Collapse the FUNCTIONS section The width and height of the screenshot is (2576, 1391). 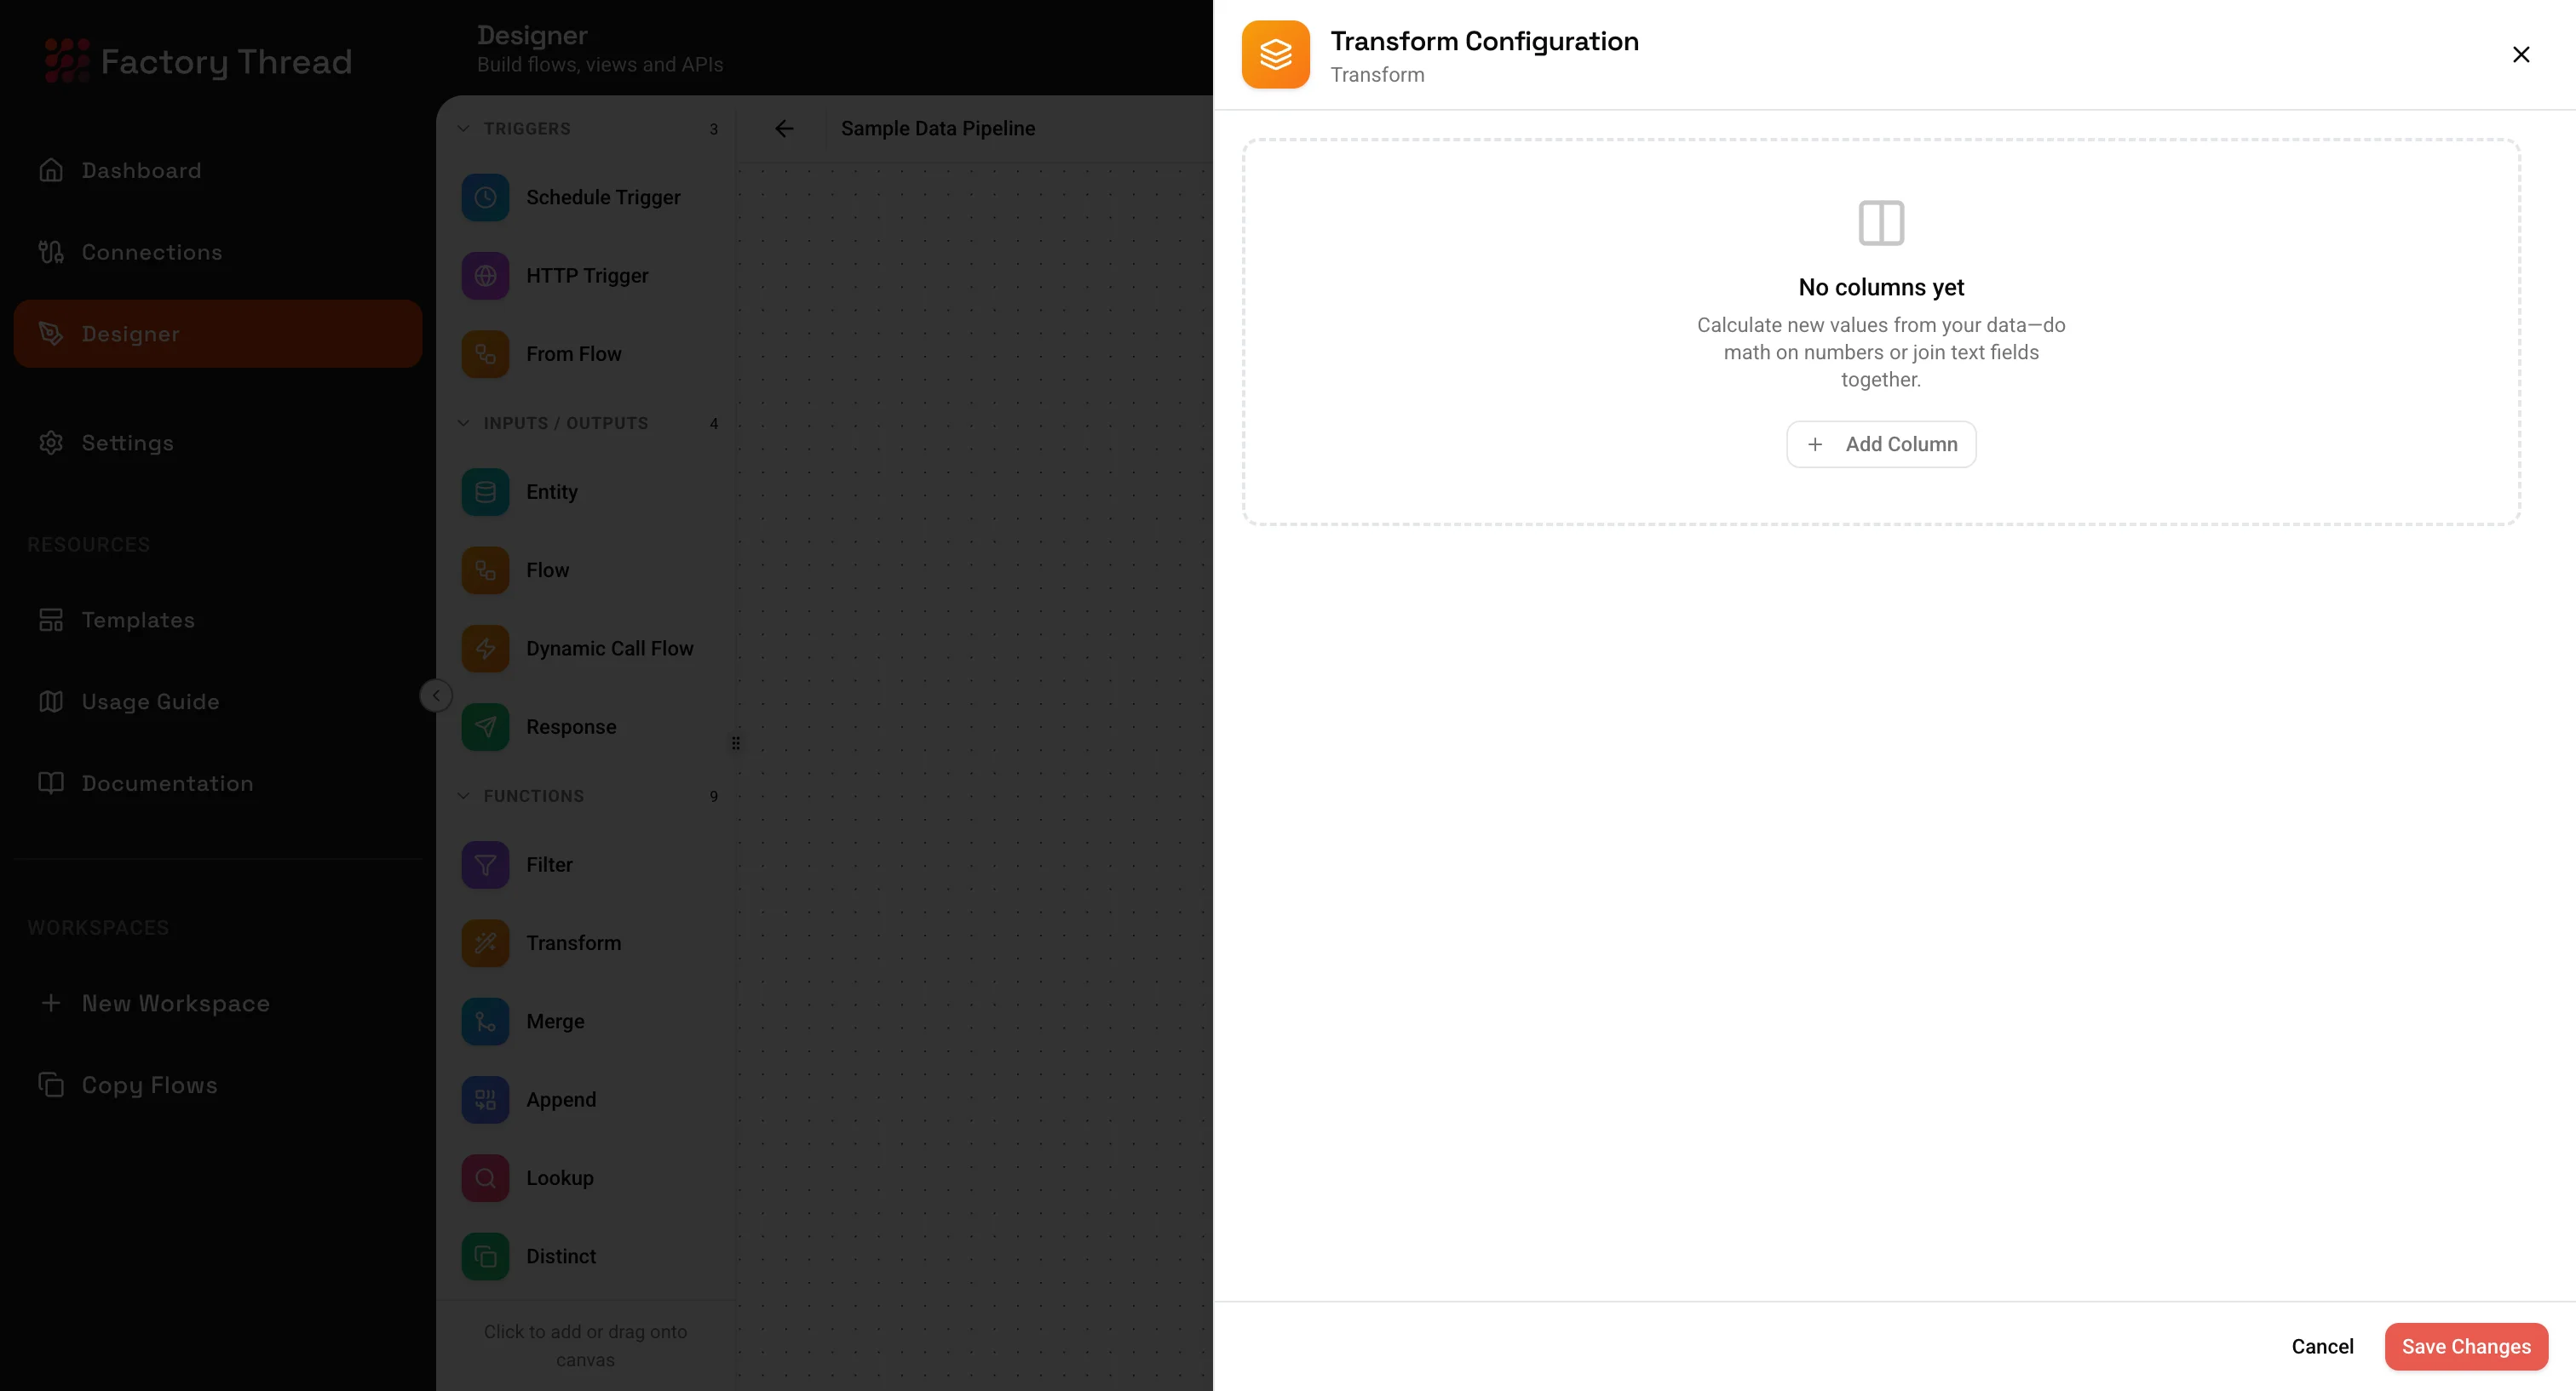point(463,795)
